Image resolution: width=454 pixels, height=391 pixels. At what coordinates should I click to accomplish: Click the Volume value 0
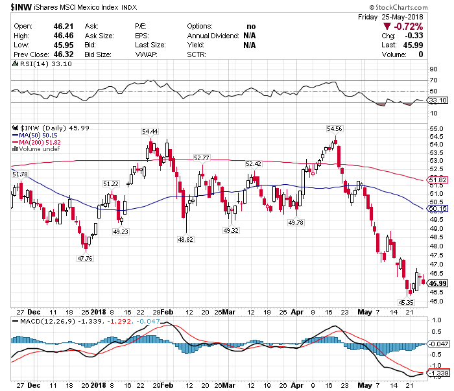click(421, 54)
